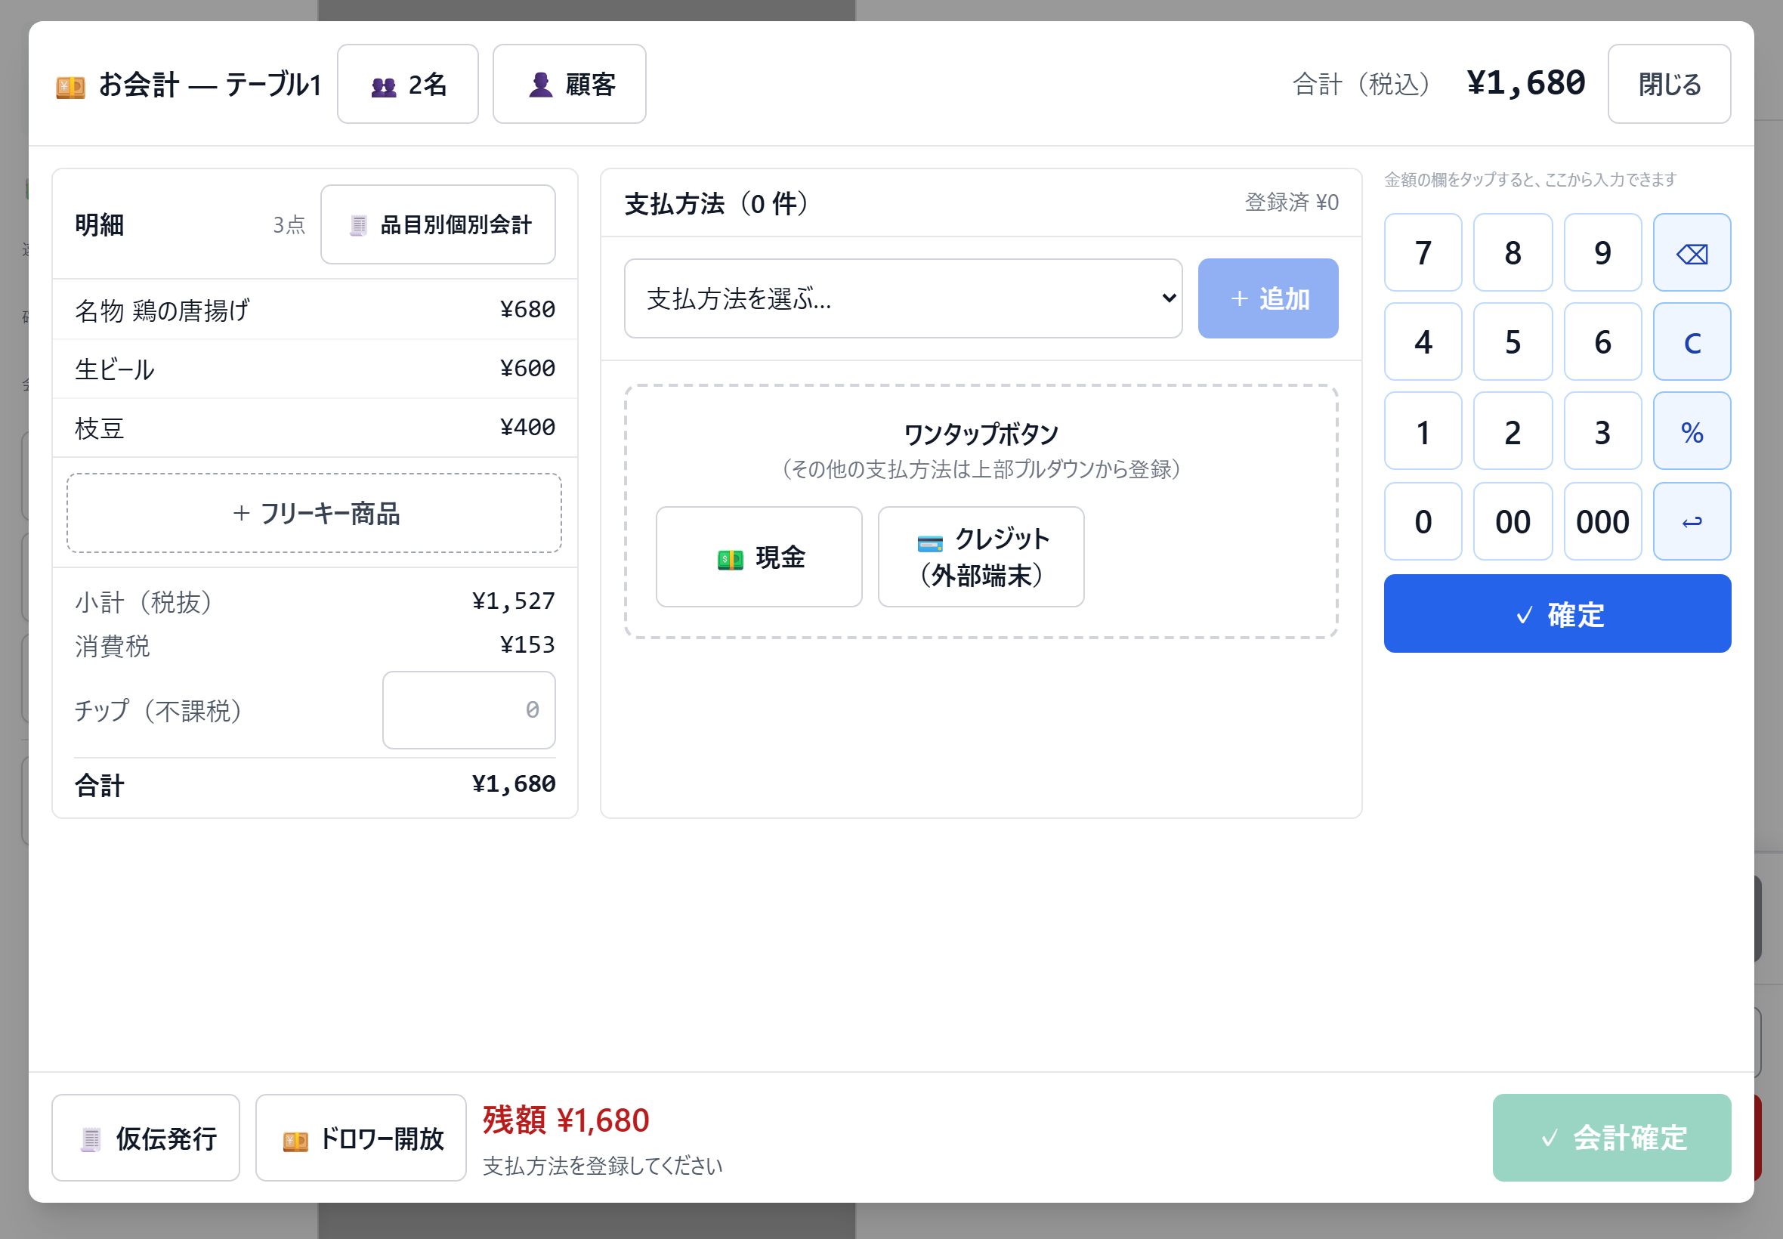Tap keypad digit 2
The image size is (1783, 1239).
point(1512,431)
